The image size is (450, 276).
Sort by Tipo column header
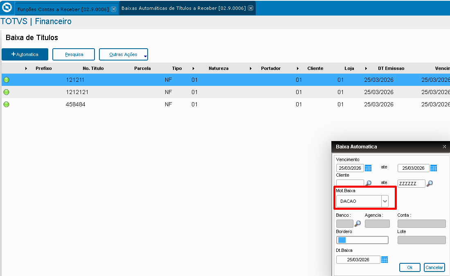point(177,68)
